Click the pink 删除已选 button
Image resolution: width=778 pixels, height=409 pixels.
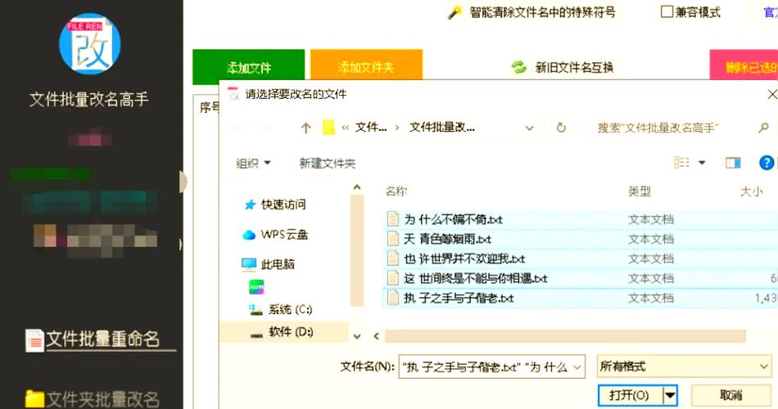[x=744, y=66]
